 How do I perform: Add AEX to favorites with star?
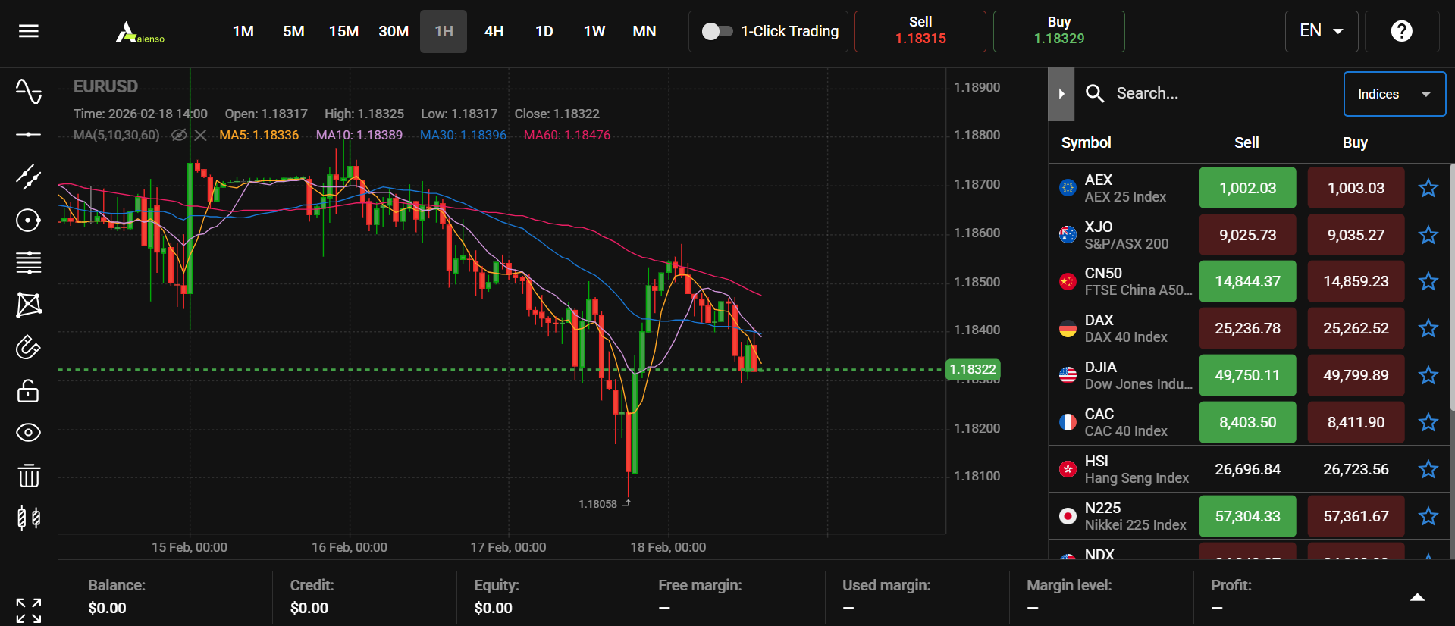coord(1428,188)
